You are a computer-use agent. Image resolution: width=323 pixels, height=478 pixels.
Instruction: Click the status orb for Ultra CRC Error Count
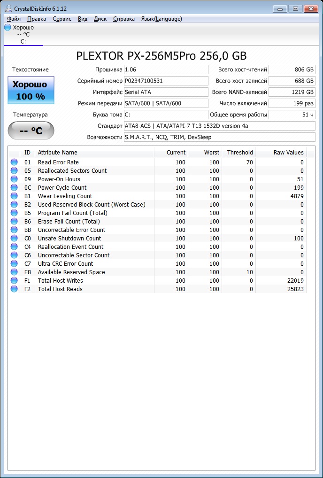point(14,264)
